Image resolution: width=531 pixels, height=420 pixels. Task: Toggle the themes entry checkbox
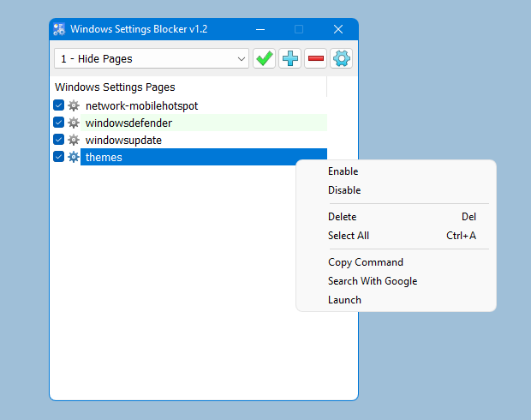pyautogui.click(x=58, y=157)
